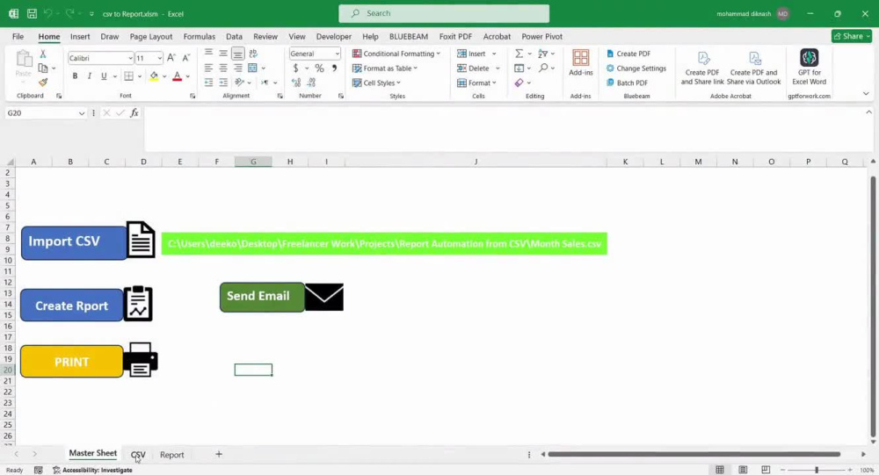Expand Format as Table dropdown
The width and height of the screenshot is (879, 475).
coord(416,68)
